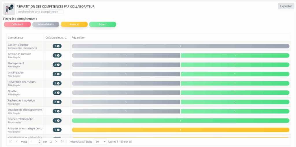Click the skills header illustration icon
Viewport: 296px width, 147px height.
coord(9,9)
